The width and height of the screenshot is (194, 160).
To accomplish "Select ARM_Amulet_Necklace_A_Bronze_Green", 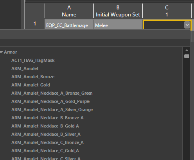I will (x=52, y=93).
